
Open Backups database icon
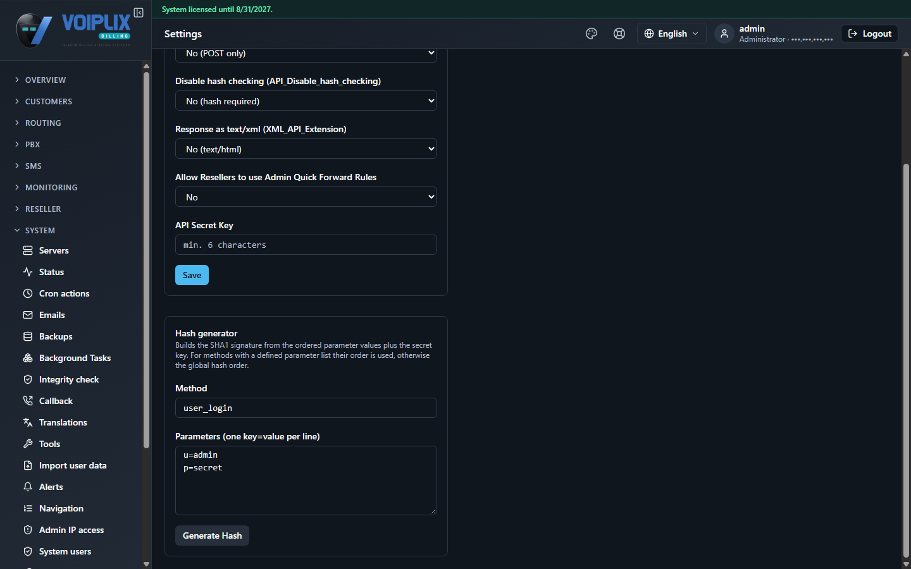tap(28, 336)
